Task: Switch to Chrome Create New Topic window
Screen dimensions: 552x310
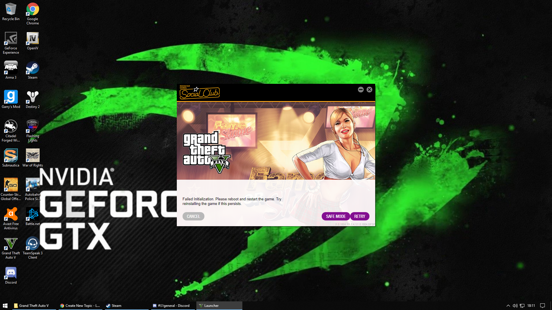Action: click(80, 306)
